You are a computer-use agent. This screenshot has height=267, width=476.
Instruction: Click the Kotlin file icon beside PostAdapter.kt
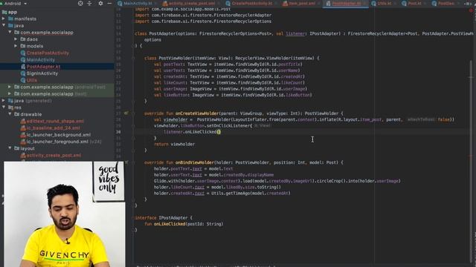coord(23,67)
